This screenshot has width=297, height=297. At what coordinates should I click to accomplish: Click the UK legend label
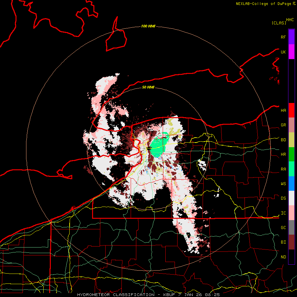pos(283,52)
